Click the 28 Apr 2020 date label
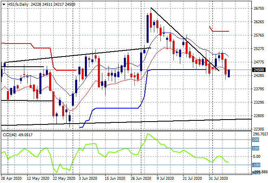Screen dimensions: 268x183 [11, 179]
